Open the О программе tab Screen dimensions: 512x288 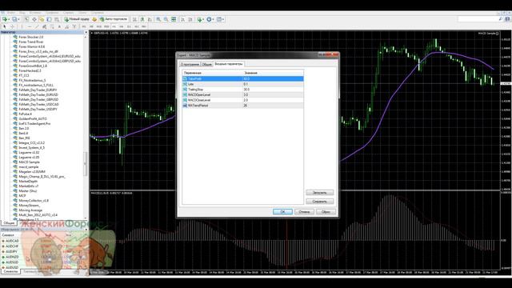click(190, 64)
